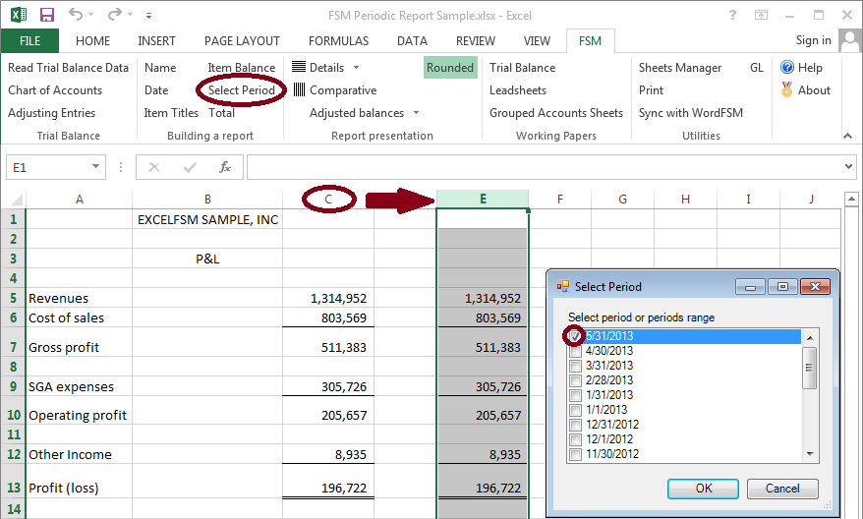Open Customize Quick Access Toolbar dropdown

[148, 16]
